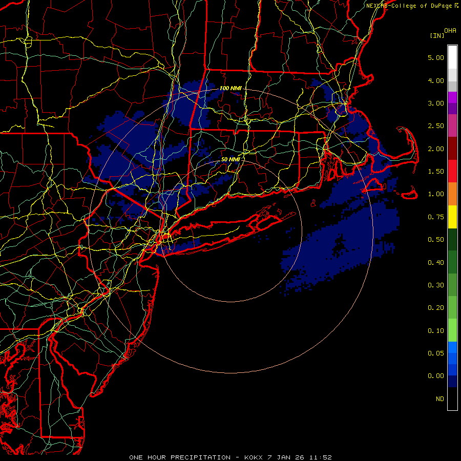Pick the bright magenta legend swatch
The image size is (461, 461).
click(x=452, y=97)
